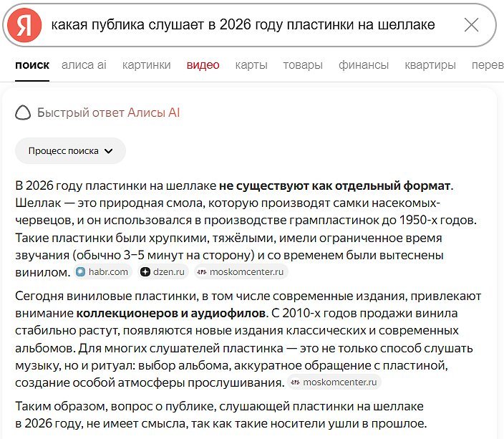
Task: Open the habr.com source favicon chip
Action: coord(102,271)
